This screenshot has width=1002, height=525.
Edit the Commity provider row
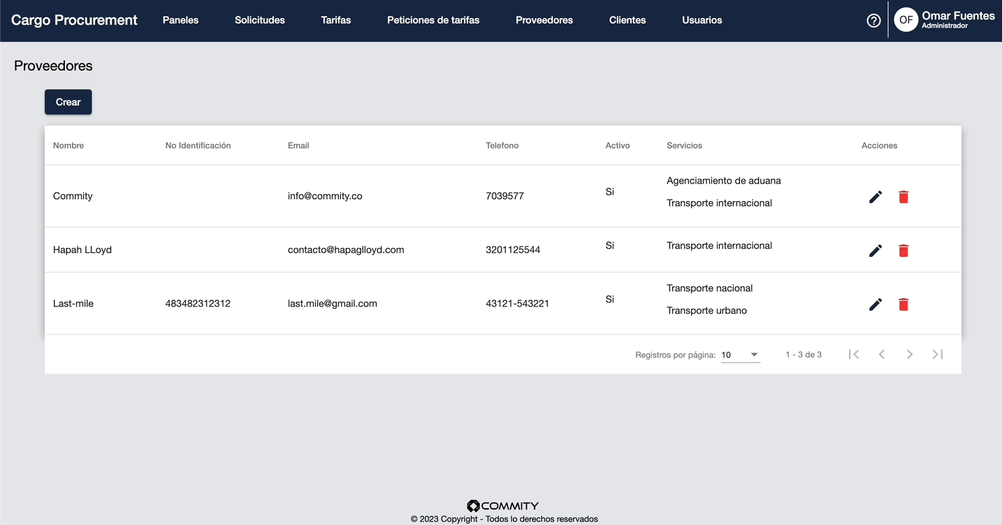tap(875, 197)
